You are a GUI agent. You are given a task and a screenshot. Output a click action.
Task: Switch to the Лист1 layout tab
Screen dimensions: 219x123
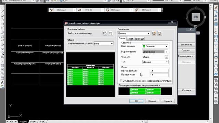coord(33,122)
